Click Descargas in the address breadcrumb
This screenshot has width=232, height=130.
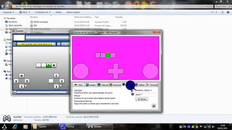pos(37,6)
